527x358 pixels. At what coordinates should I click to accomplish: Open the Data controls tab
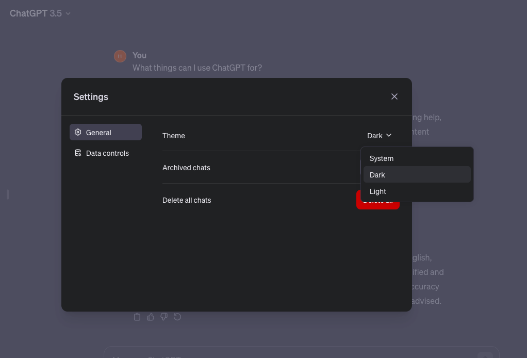(106, 153)
